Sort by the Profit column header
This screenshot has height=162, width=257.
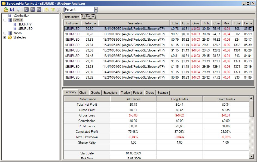pos(206,23)
